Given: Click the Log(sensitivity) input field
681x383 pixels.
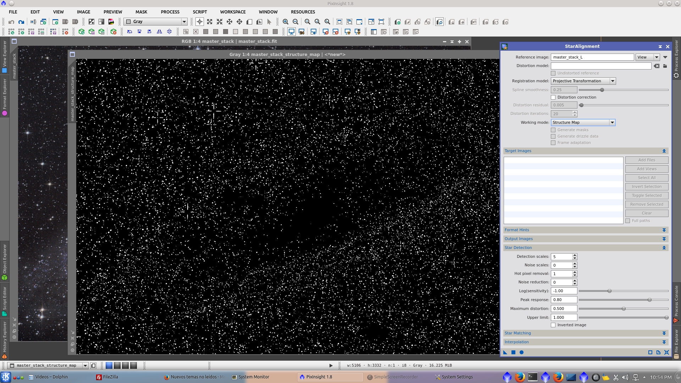Looking at the screenshot, I should pyautogui.click(x=564, y=291).
